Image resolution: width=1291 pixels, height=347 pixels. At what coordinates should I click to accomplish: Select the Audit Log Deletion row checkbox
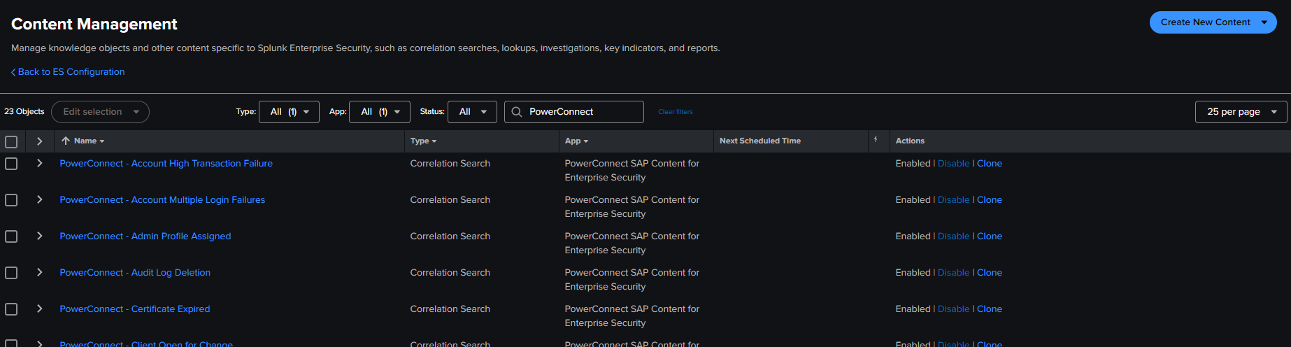click(x=11, y=273)
